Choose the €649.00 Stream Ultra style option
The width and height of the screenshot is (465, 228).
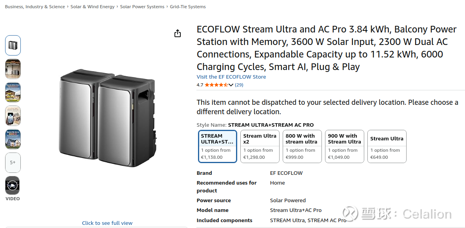387,146
